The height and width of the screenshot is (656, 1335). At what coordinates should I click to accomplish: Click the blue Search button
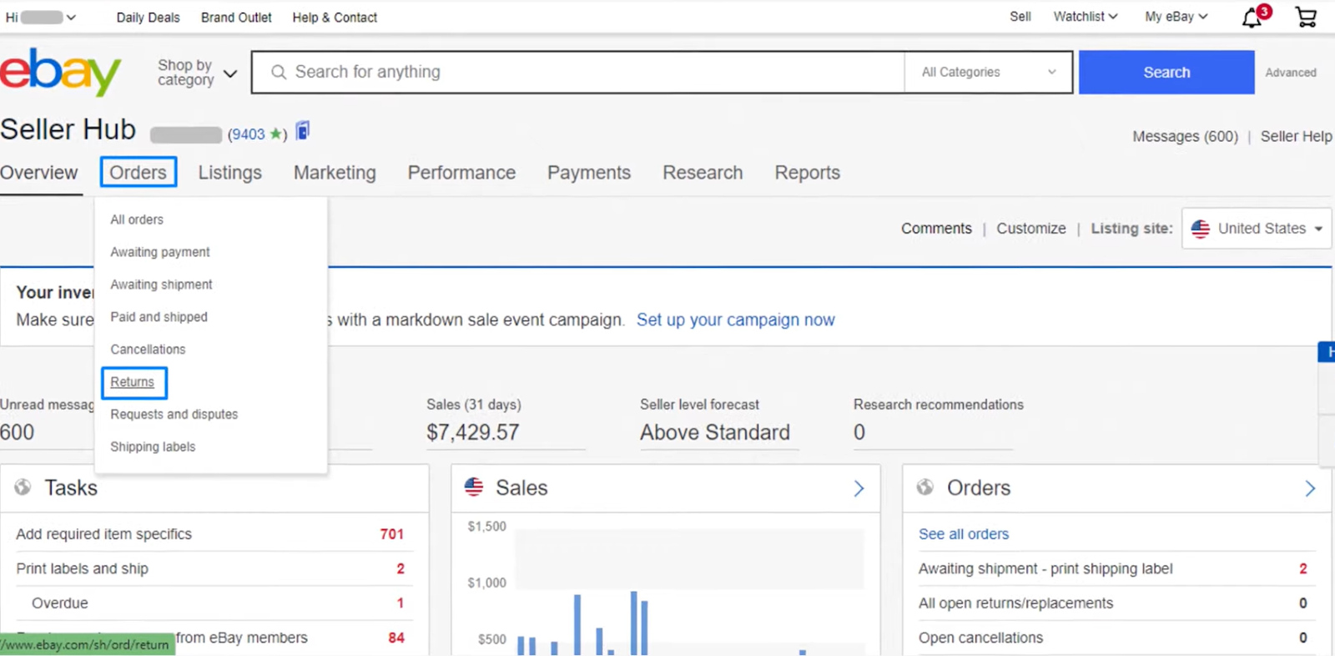[x=1166, y=73]
